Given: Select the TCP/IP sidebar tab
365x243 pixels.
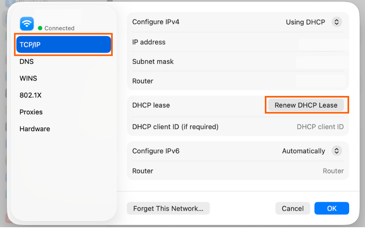Looking at the screenshot, I should click(x=64, y=45).
